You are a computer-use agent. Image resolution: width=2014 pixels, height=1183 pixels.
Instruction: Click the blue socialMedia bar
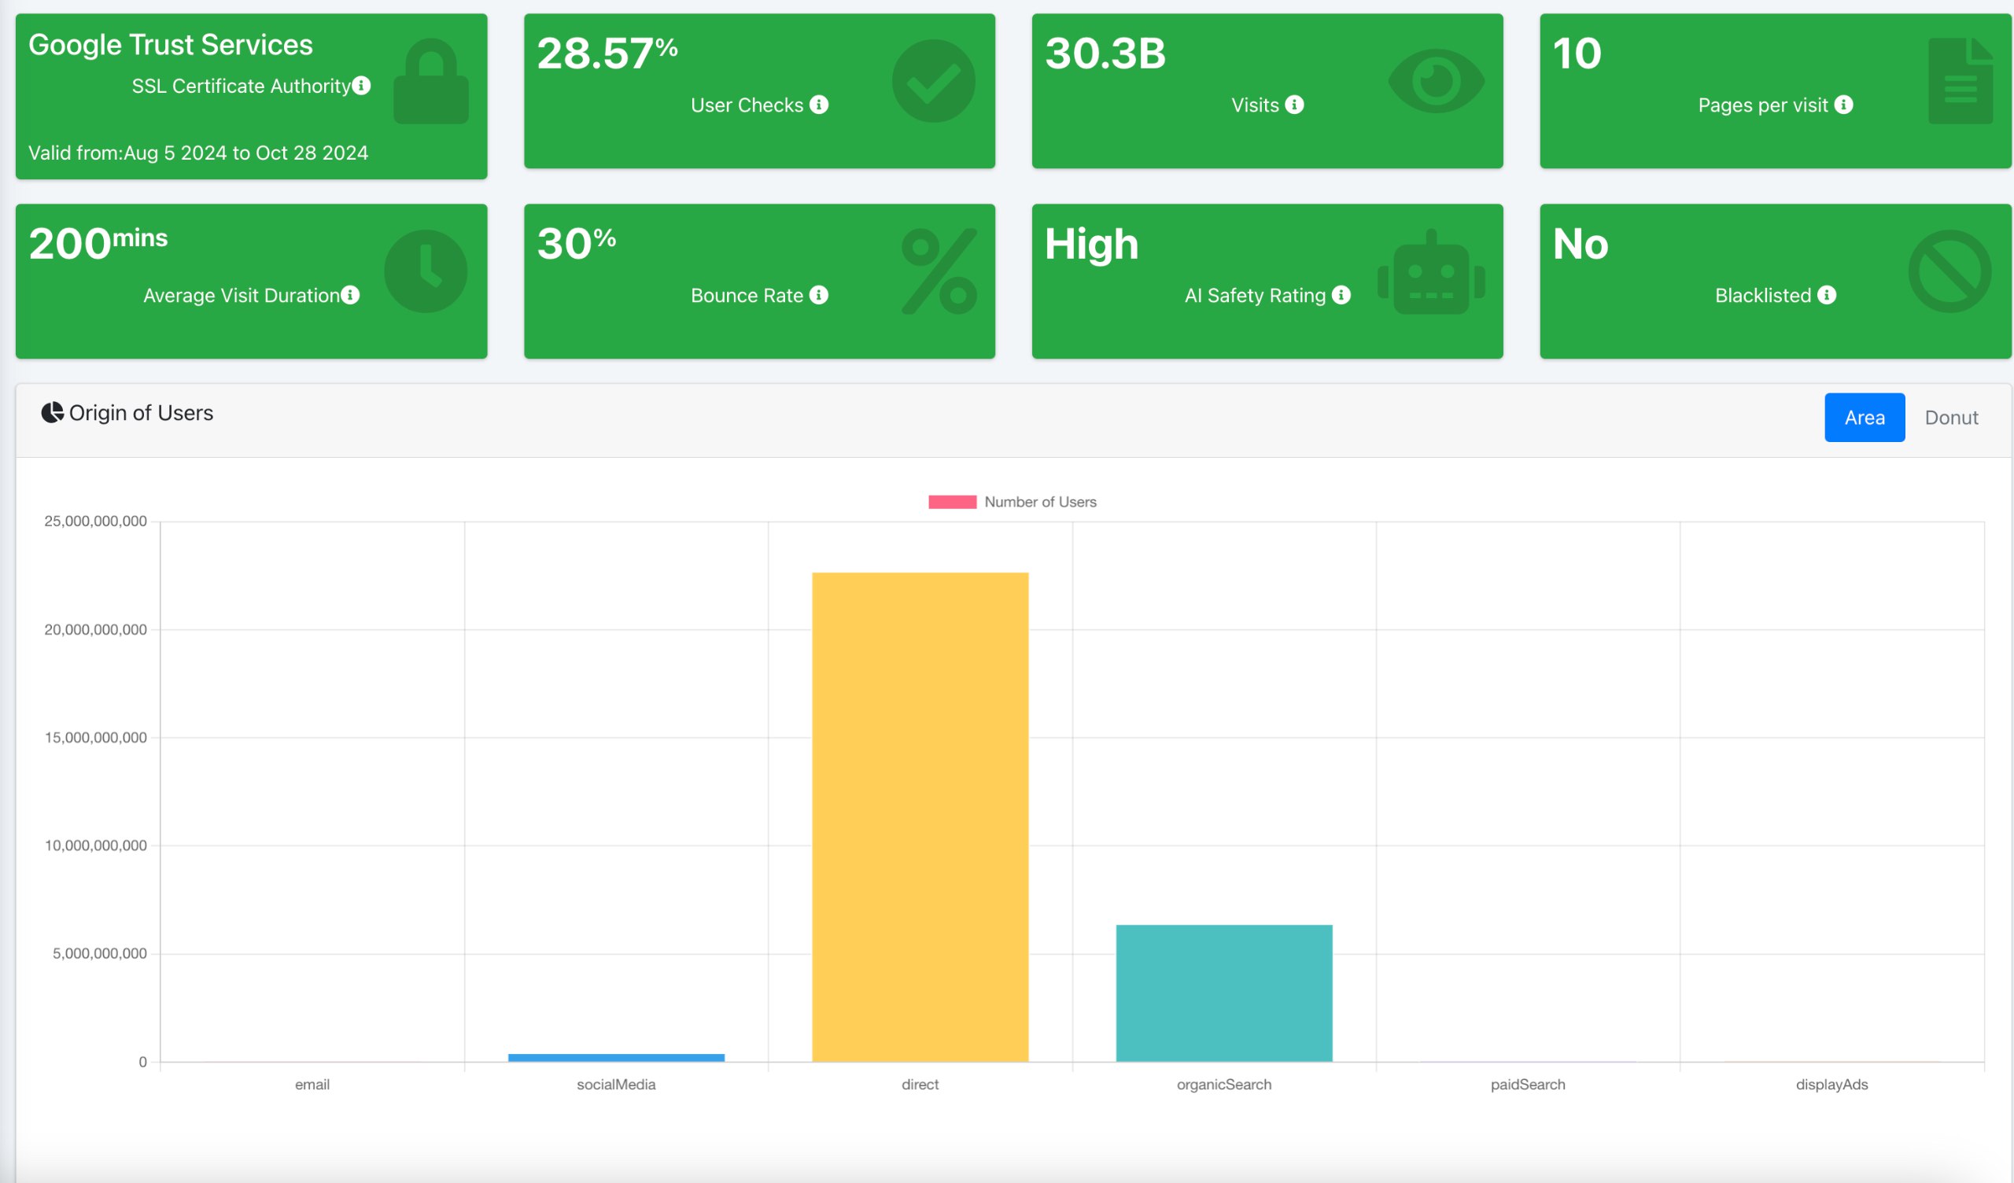616,1057
